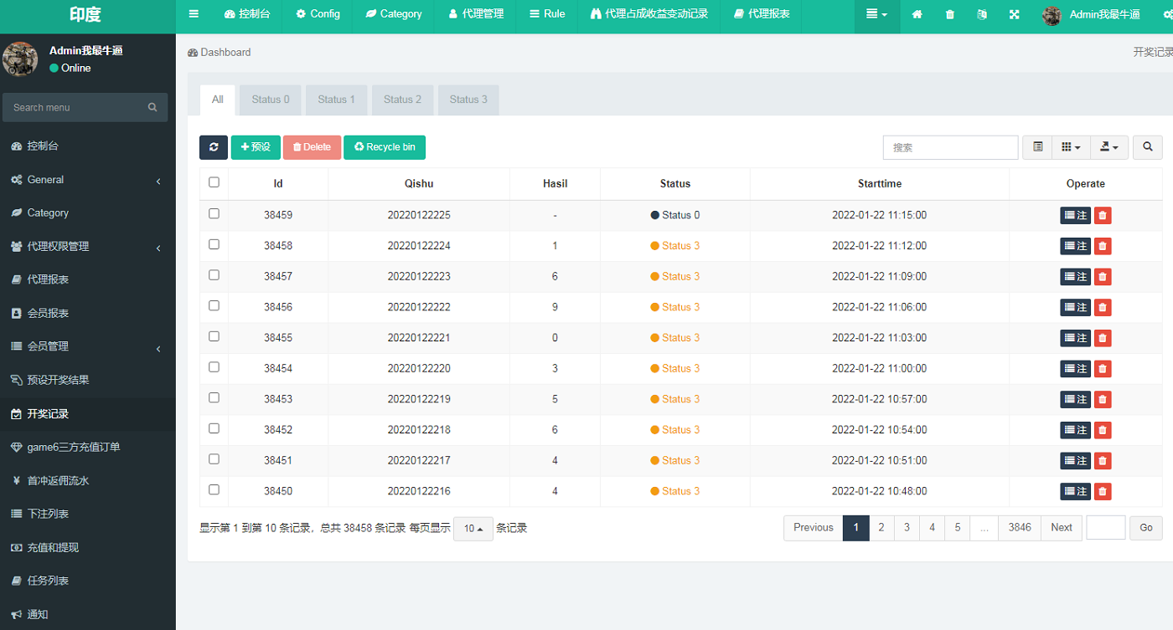Viewport: 1173px width, 630px height.
Task: Click the magnifier search button beside export
Action: pos(1147,147)
